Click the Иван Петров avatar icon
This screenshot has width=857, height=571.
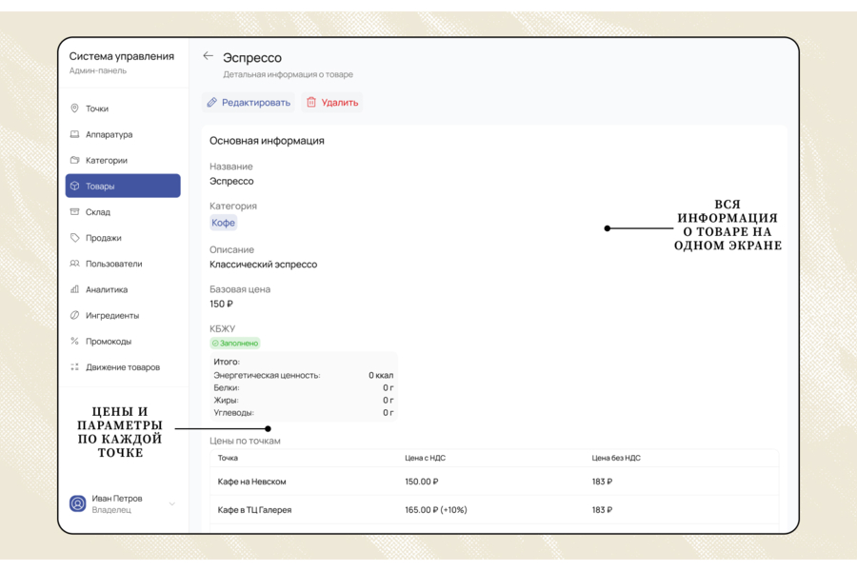78,503
